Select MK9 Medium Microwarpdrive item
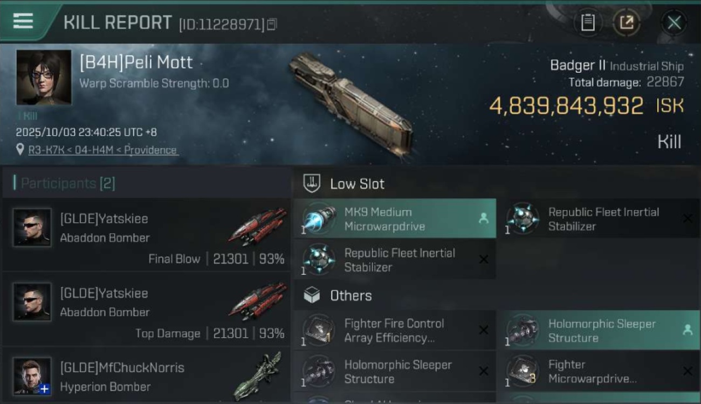Screen dimensions: 701x404 tap(395, 219)
